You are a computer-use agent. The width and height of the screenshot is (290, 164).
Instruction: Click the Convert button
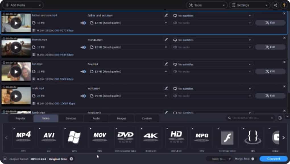coord(274,159)
